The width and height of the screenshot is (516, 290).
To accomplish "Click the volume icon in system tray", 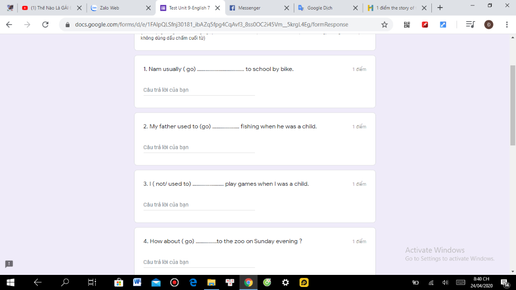I will pos(445,282).
